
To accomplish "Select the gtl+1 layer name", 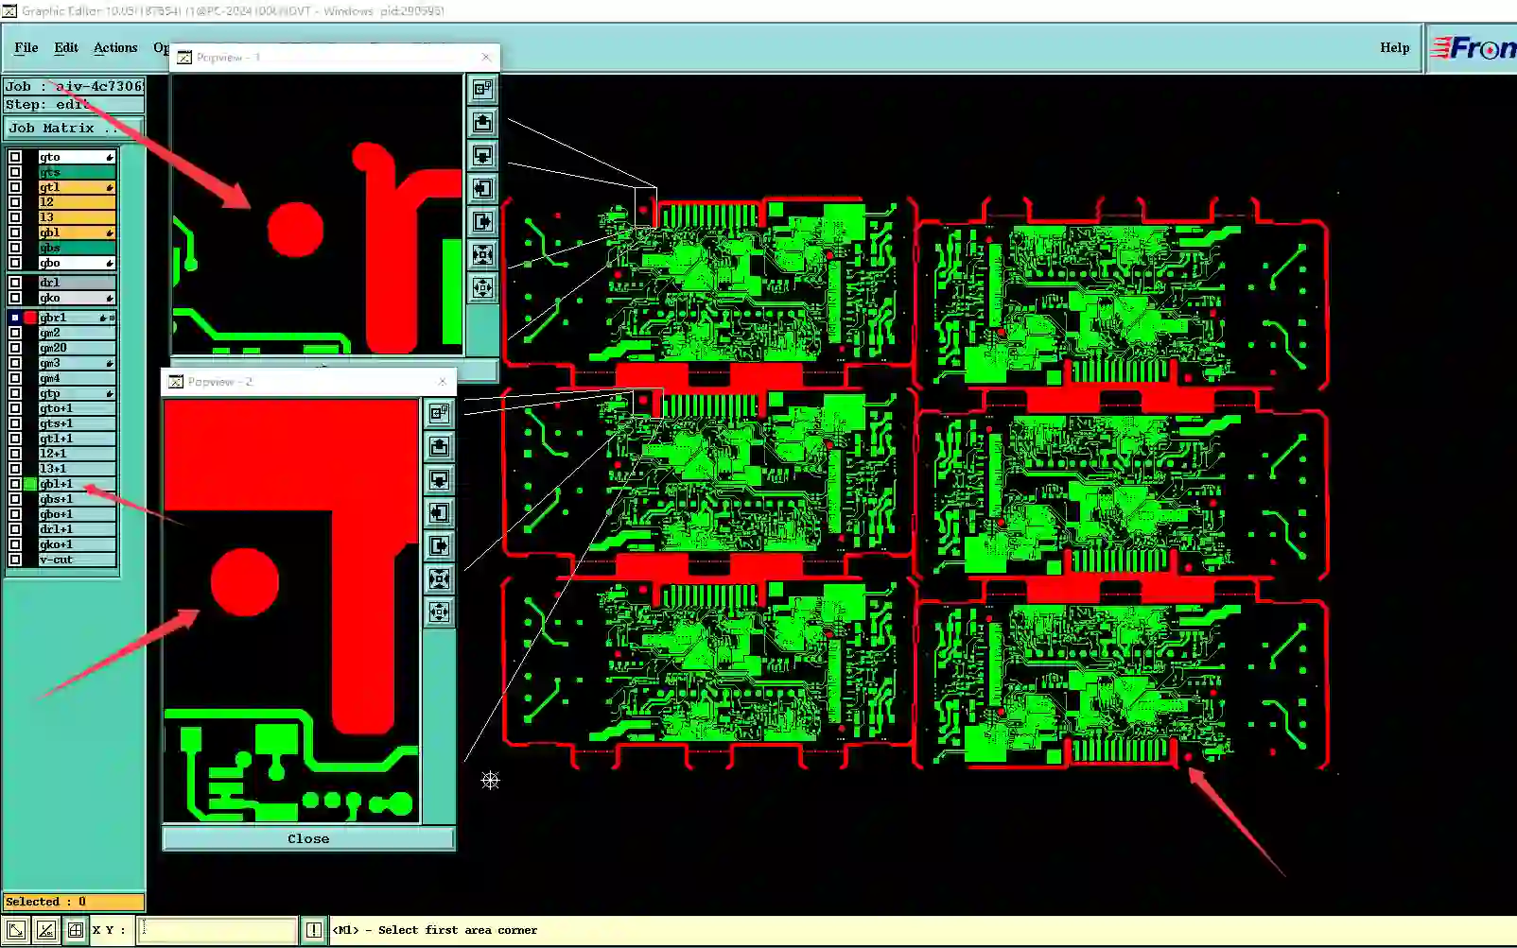I will click(77, 439).
